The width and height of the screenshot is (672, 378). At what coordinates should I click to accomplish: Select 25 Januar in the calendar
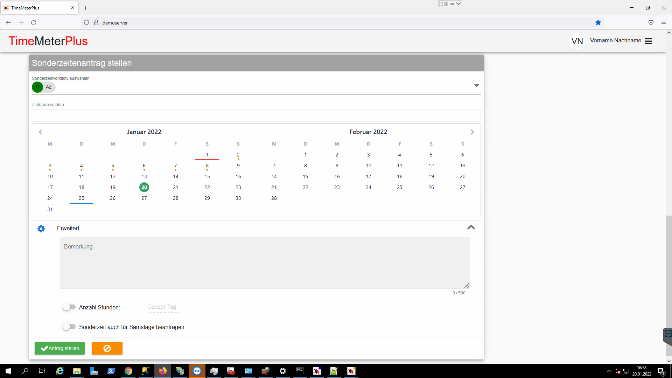tap(82, 198)
